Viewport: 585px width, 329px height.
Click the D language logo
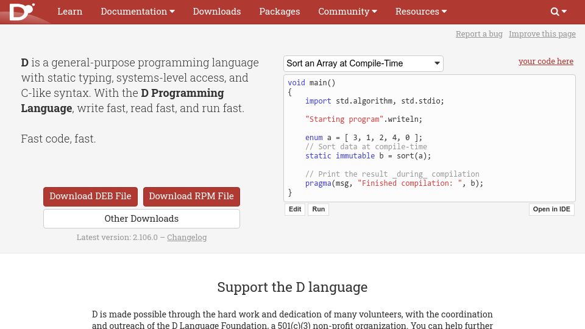coord(22,12)
